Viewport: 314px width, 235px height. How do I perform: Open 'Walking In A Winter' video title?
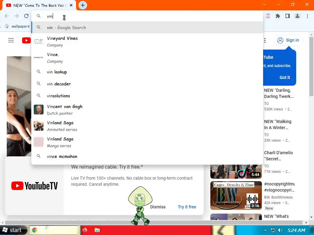(x=278, y=125)
